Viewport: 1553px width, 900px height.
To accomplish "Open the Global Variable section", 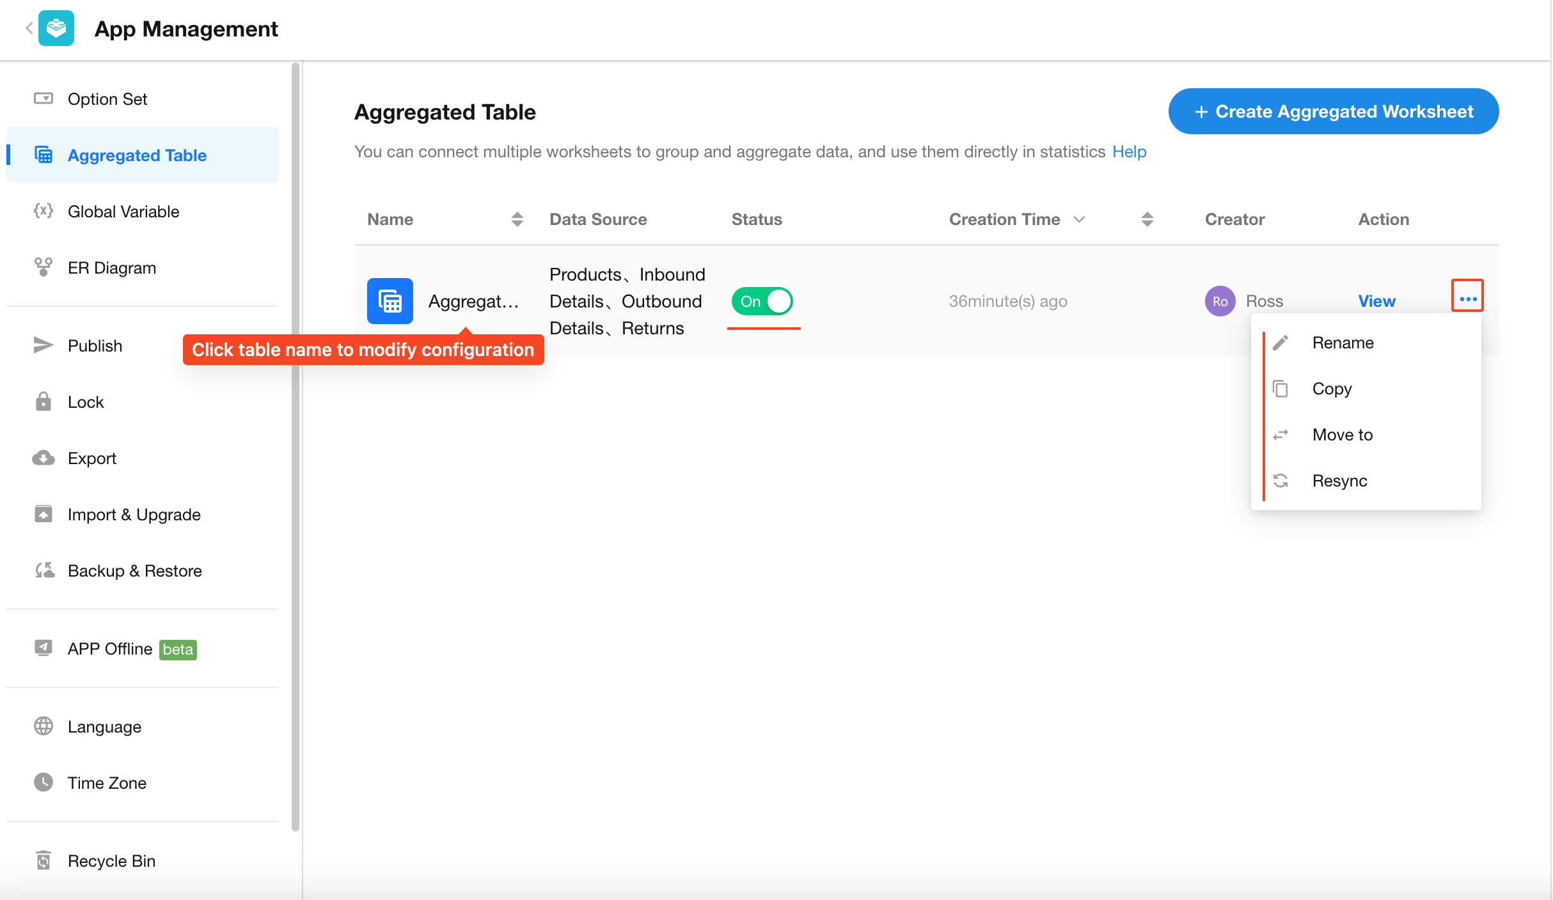I will tap(123, 212).
